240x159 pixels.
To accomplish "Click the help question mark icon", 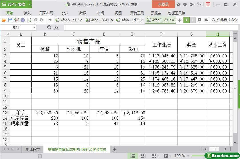I will 198,4.
